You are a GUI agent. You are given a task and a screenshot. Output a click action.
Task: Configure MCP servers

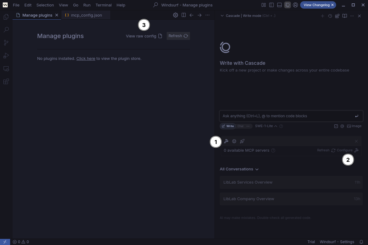click(x=347, y=150)
